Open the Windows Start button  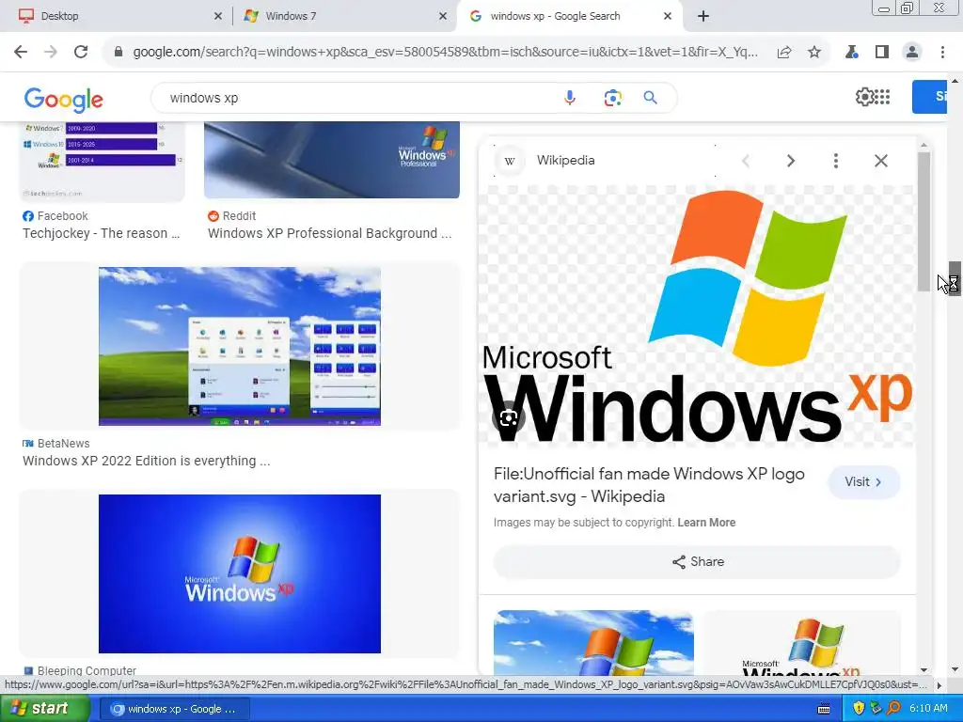45,709
